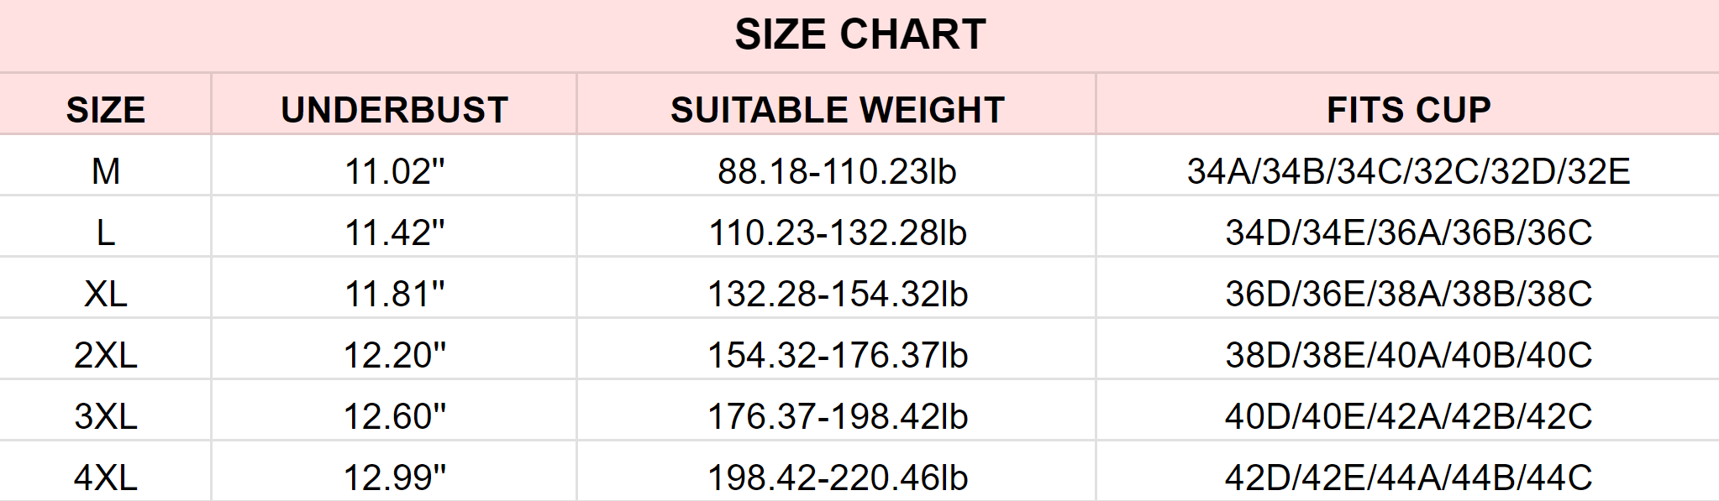Select the UNDERBUST column header
This screenshot has width=1719, height=501.
(394, 110)
